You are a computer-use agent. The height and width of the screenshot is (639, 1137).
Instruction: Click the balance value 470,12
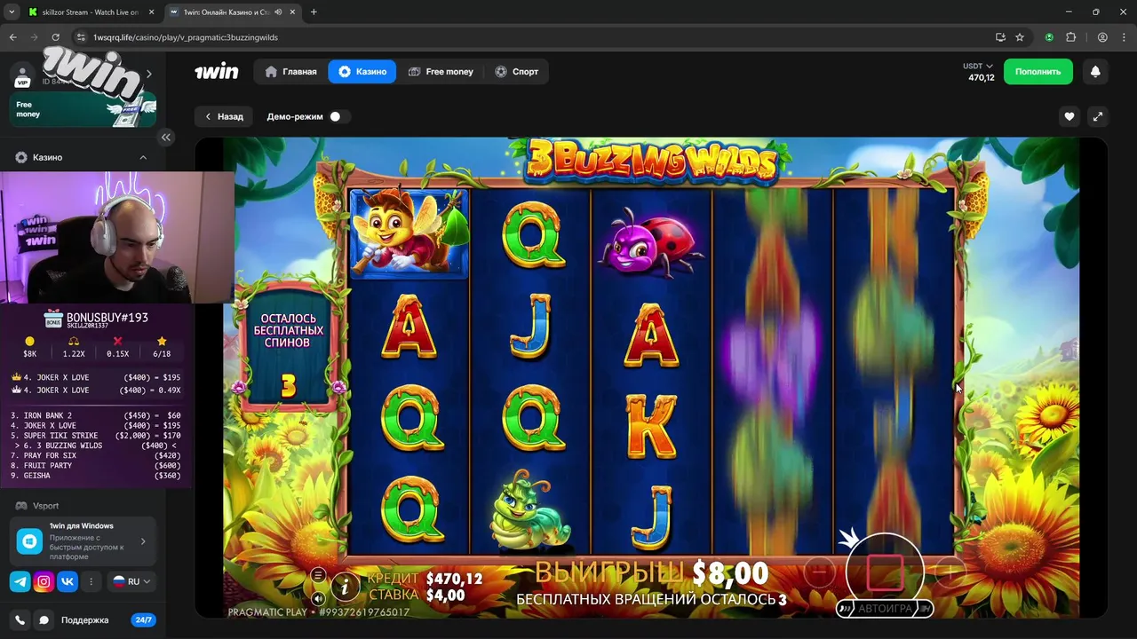pos(981,78)
